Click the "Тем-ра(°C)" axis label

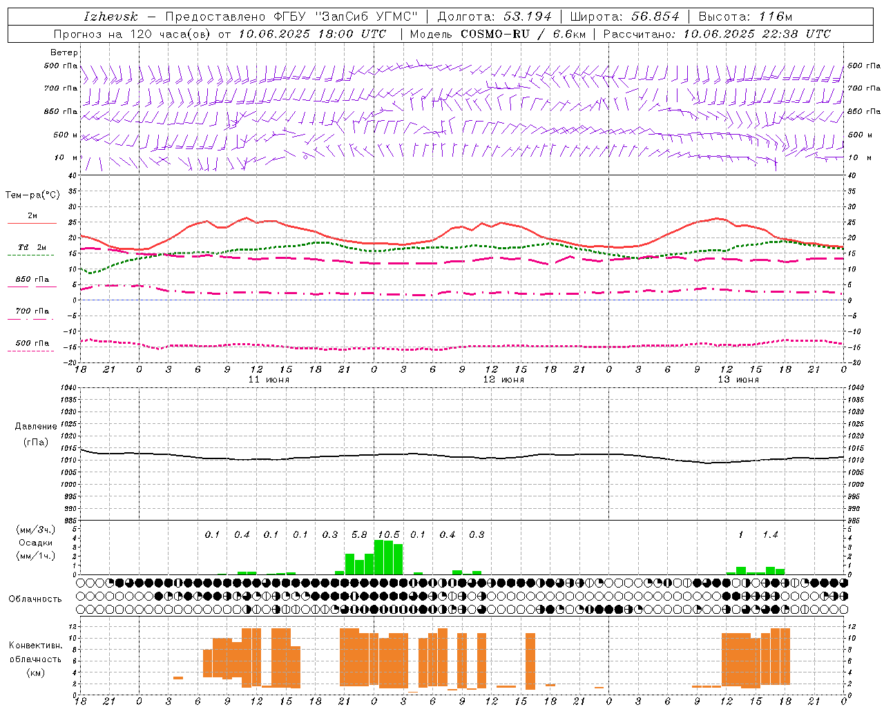[x=32, y=195]
